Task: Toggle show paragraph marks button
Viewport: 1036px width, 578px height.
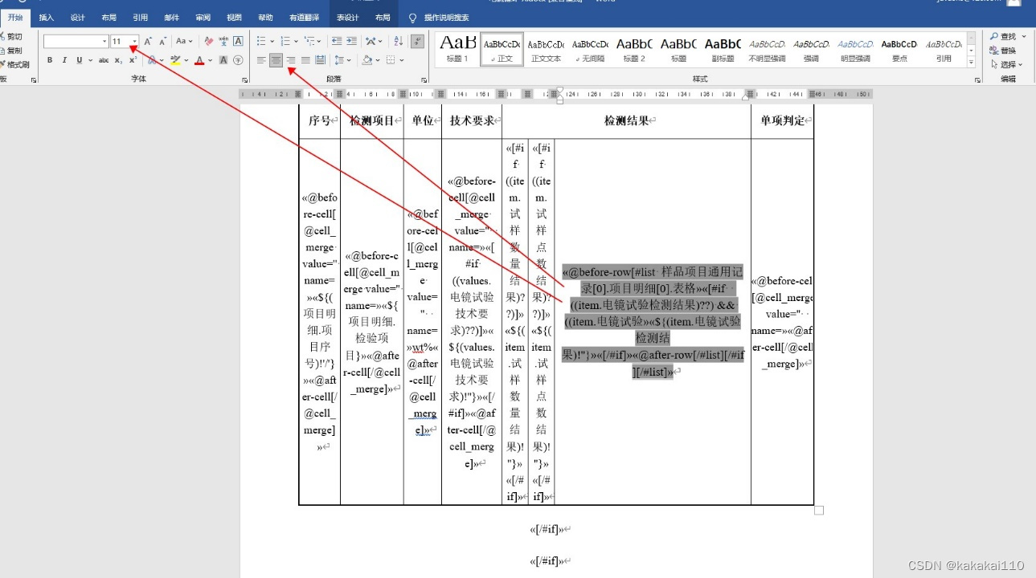Action: coord(417,41)
